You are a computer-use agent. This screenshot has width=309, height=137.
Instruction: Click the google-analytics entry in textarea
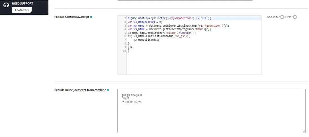131,95
